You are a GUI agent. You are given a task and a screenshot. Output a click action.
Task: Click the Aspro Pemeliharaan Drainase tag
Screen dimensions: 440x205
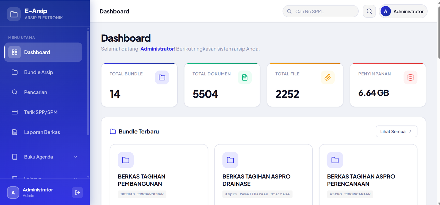257,194
